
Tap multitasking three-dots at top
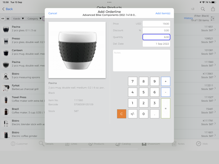(109, 2)
